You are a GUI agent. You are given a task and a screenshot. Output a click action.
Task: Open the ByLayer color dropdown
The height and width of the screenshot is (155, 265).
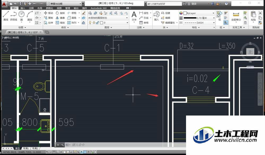tap(199, 13)
